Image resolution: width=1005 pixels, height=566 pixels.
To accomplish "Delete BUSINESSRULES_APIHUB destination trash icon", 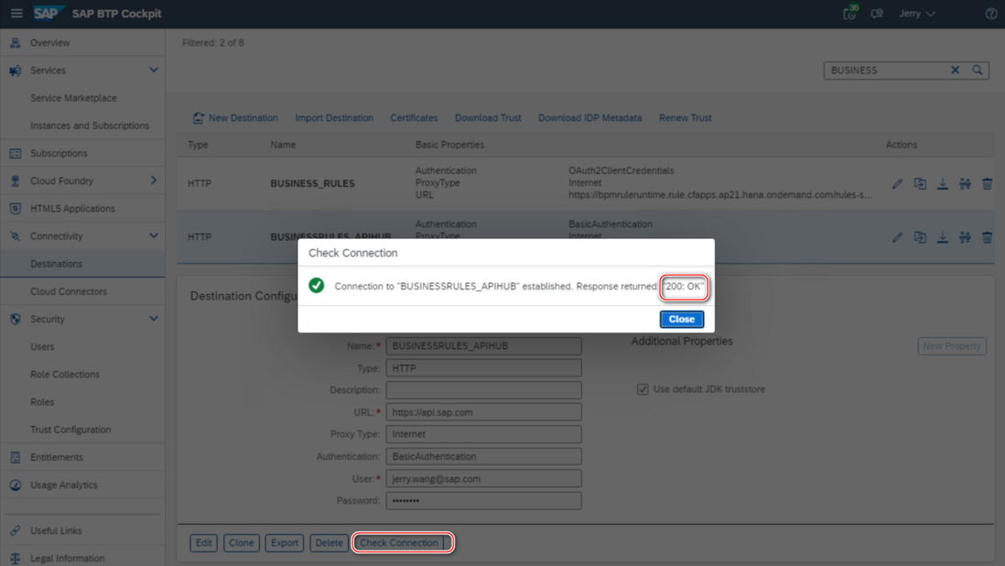I will pos(987,237).
